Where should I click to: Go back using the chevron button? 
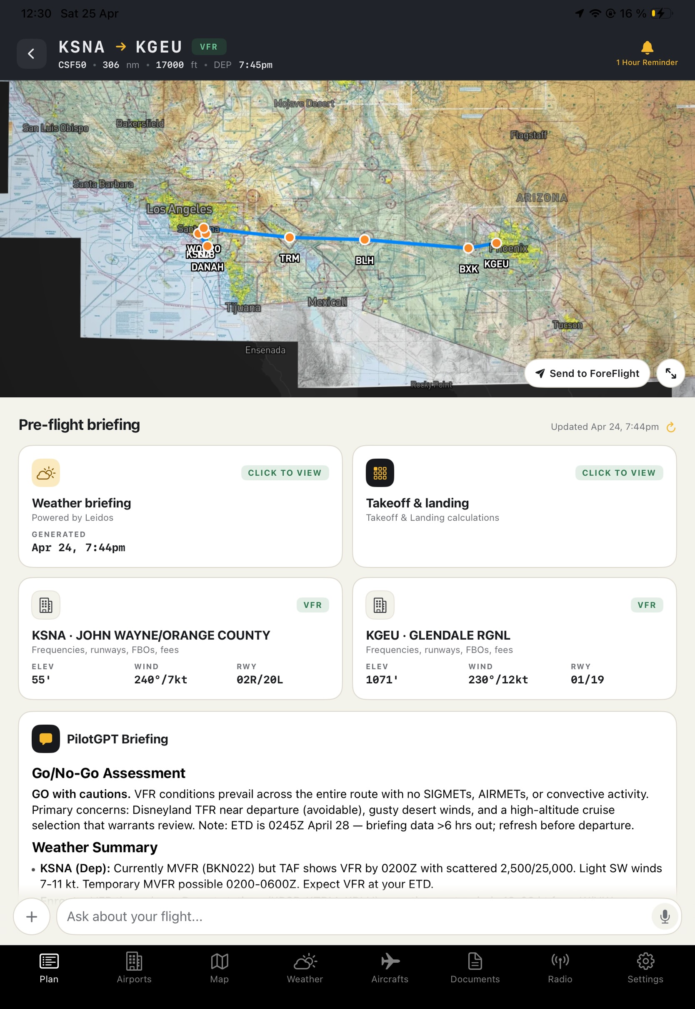tap(31, 54)
